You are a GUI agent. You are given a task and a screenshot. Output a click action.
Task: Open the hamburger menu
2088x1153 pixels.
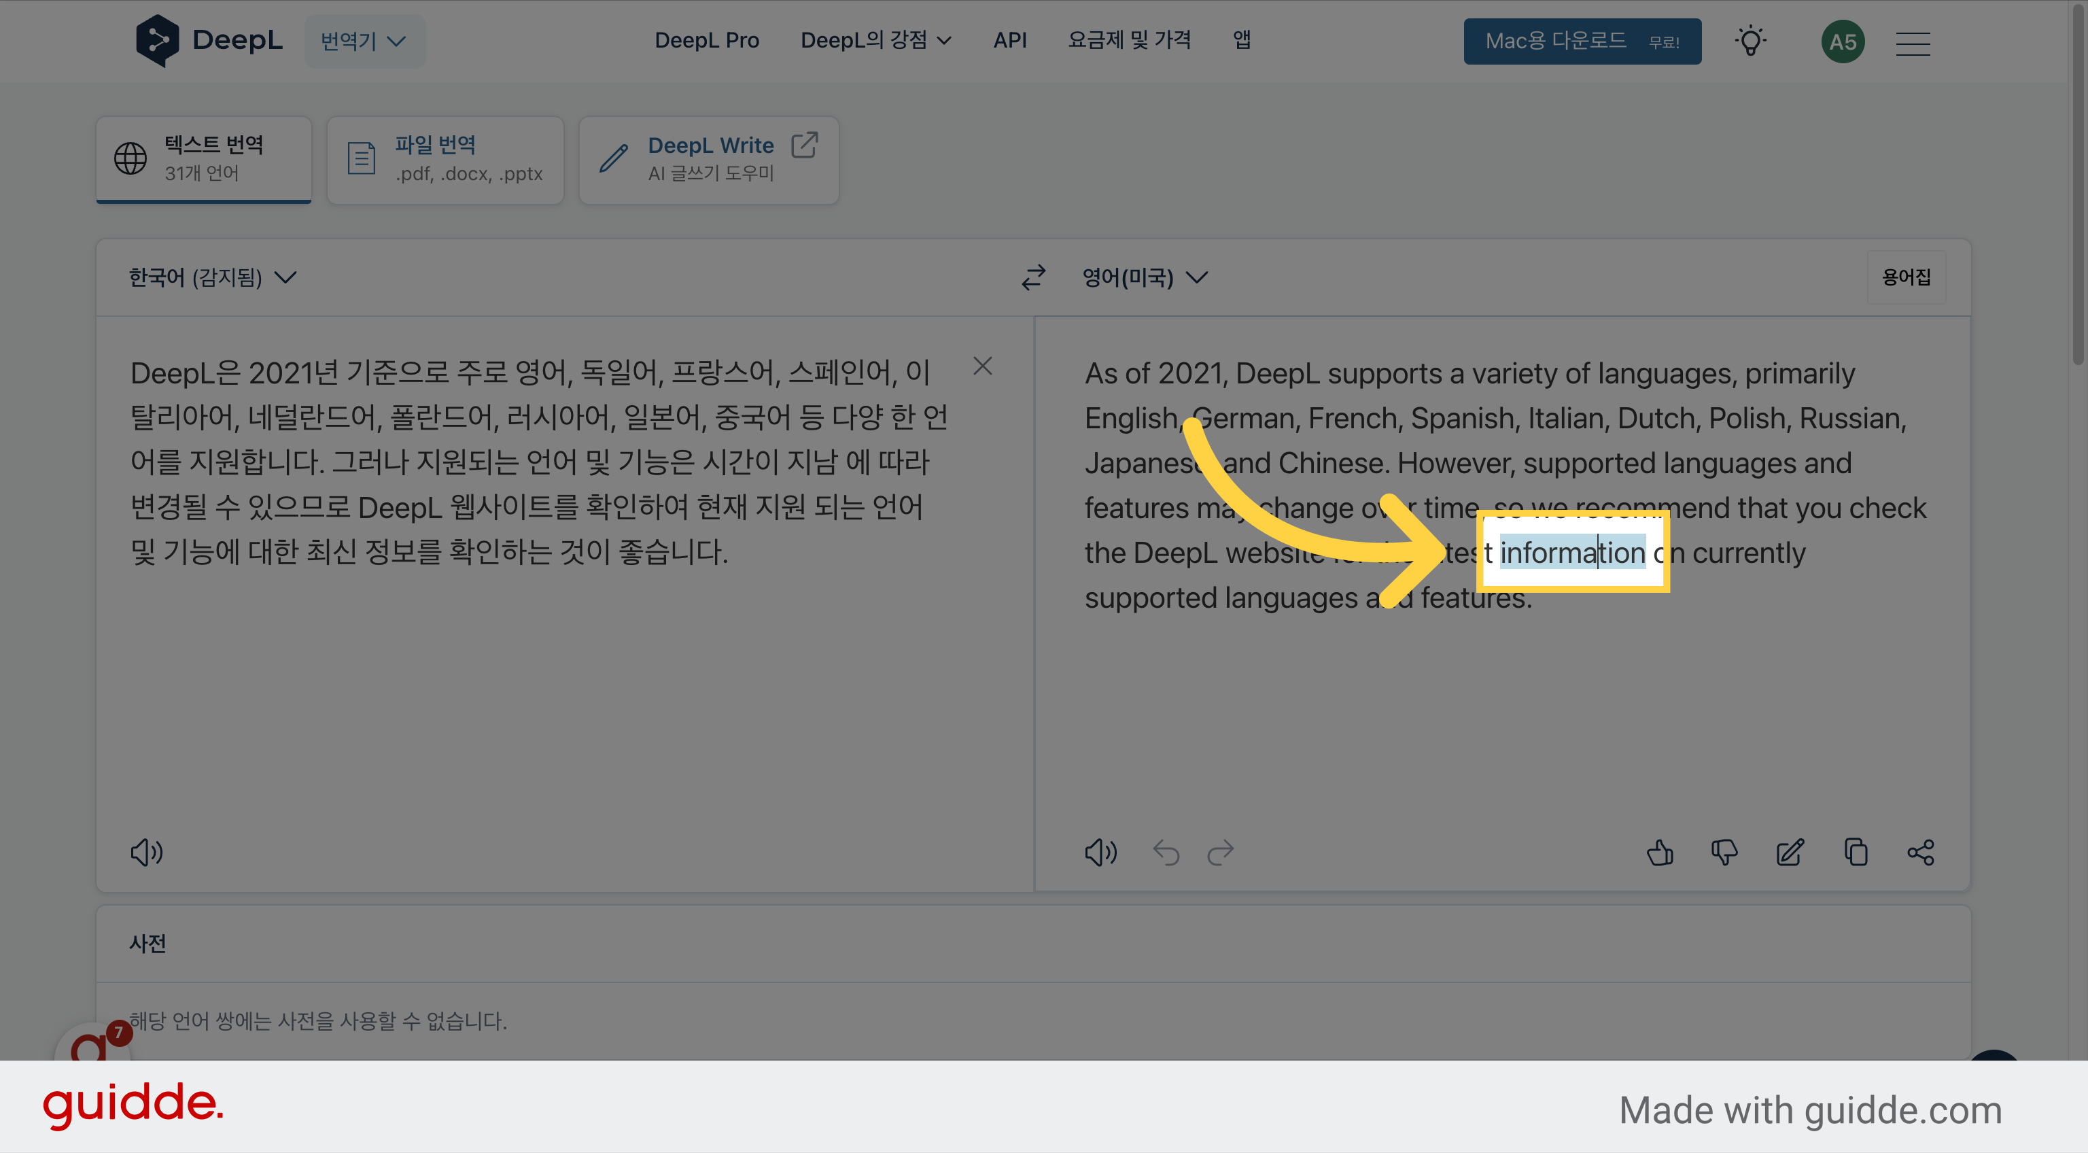point(1913,43)
